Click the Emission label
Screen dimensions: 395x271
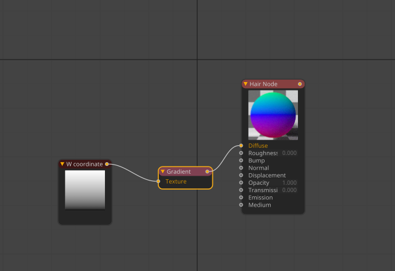pos(260,197)
